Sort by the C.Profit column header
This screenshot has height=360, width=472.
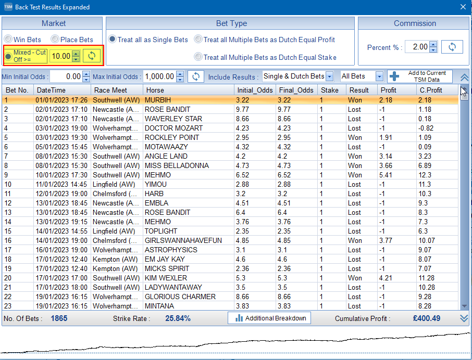click(x=430, y=90)
